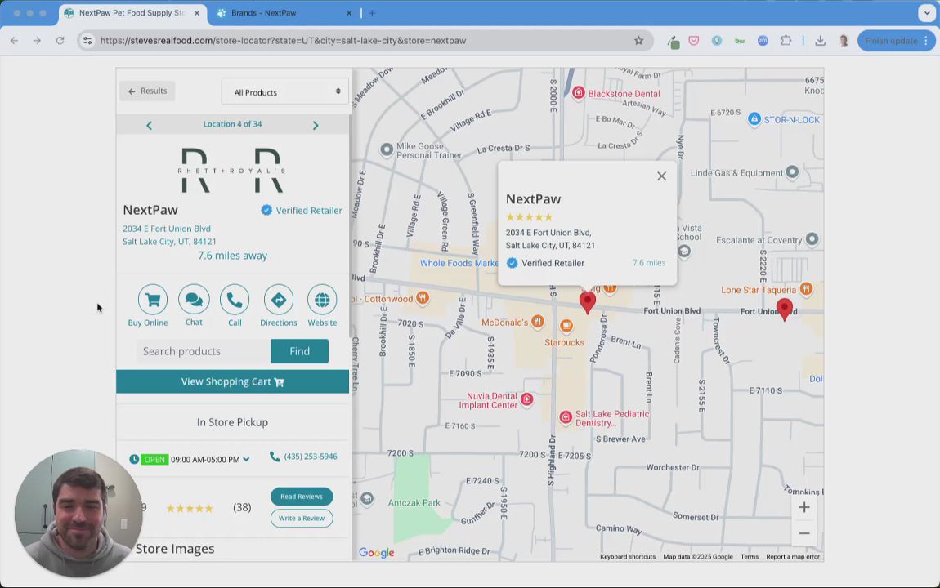Viewport: 940px width, 588px height.
Task: Open the 2034 E Fort Union Blvd address link
Action: click(169, 234)
